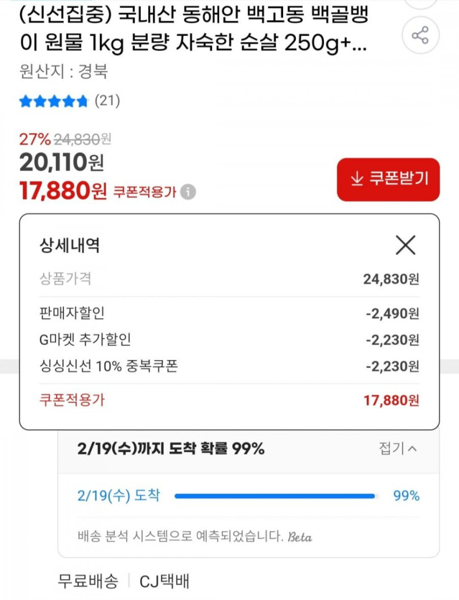Viewport: 459px width, 600px height.
Task: Select the G마켓 추가할인 row
Action: click(x=229, y=340)
